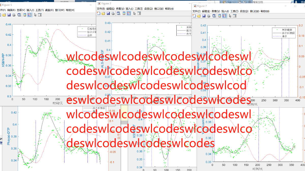Link plot icon in Figure 2 toolbar

118,13
